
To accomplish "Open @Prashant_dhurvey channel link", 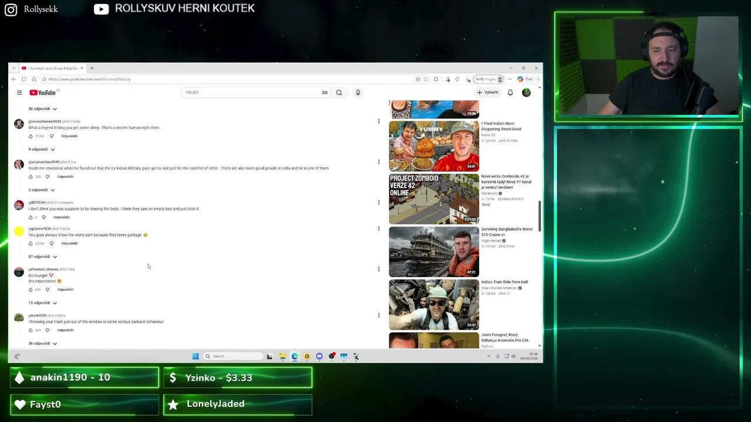I will [43, 269].
